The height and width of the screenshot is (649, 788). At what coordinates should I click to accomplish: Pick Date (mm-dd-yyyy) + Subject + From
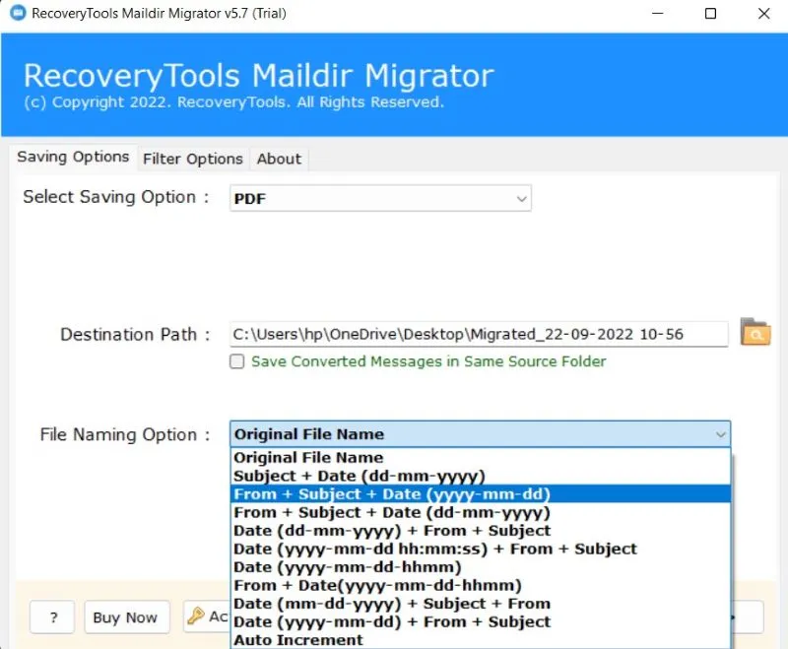(x=391, y=604)
